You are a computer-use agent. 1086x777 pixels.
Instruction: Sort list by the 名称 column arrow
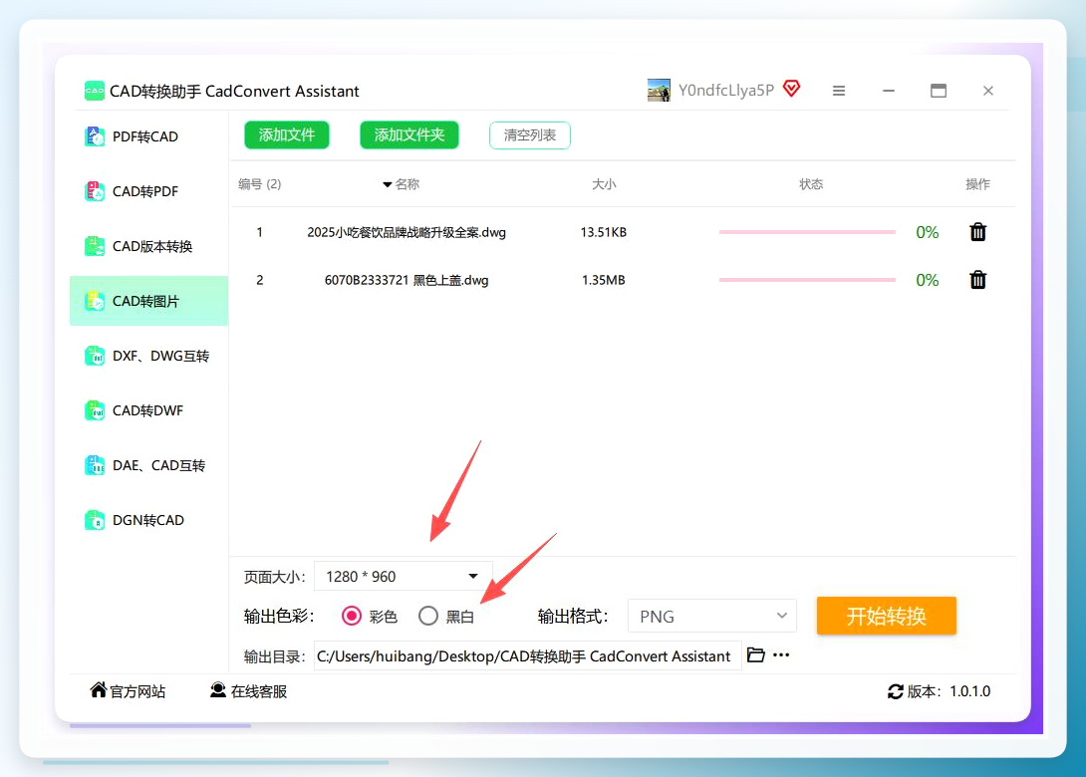pos(388,184)
